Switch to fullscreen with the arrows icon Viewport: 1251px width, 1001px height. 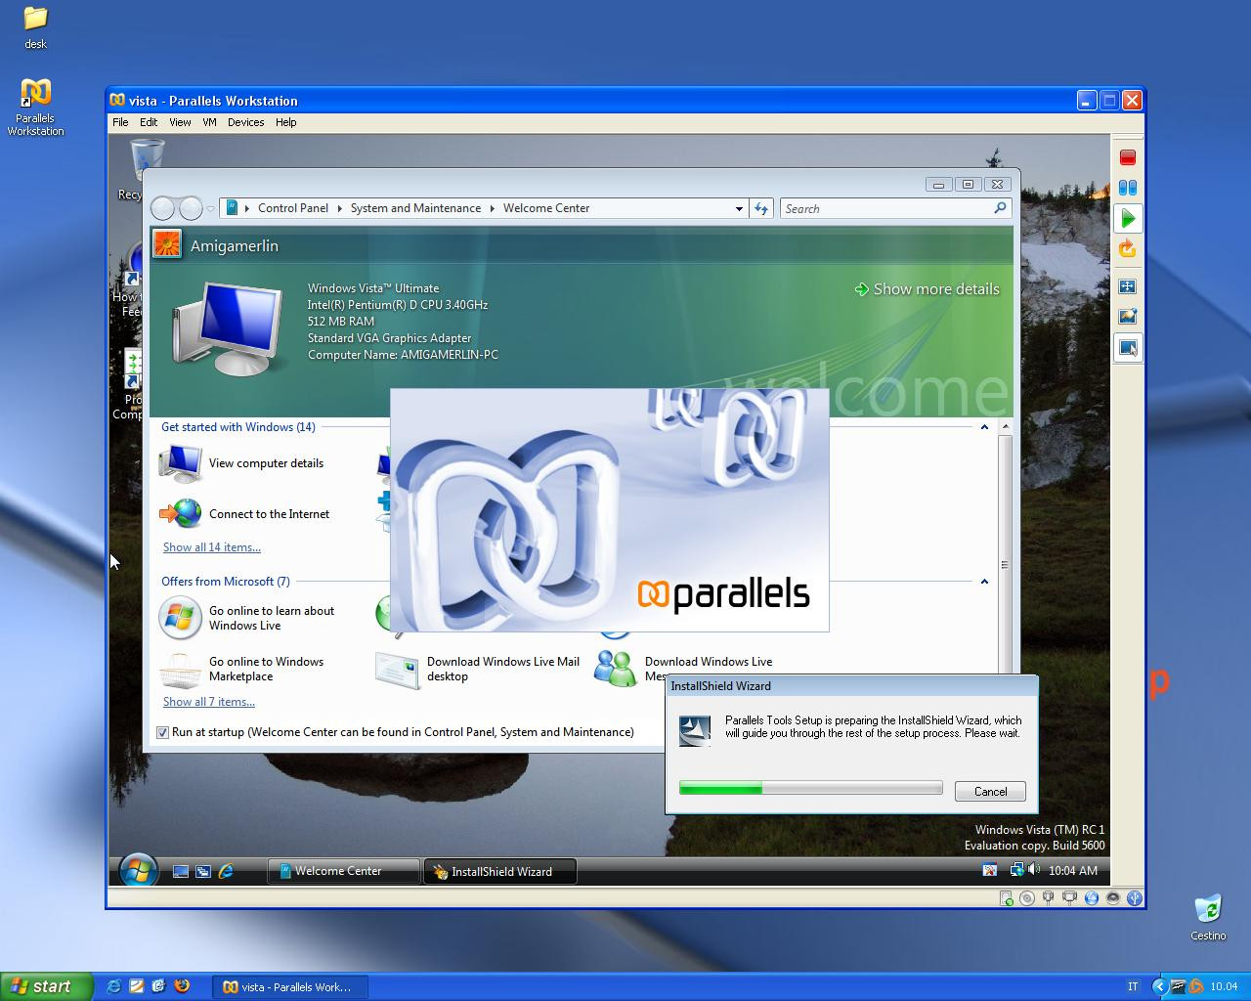(x=1127, y=286)
